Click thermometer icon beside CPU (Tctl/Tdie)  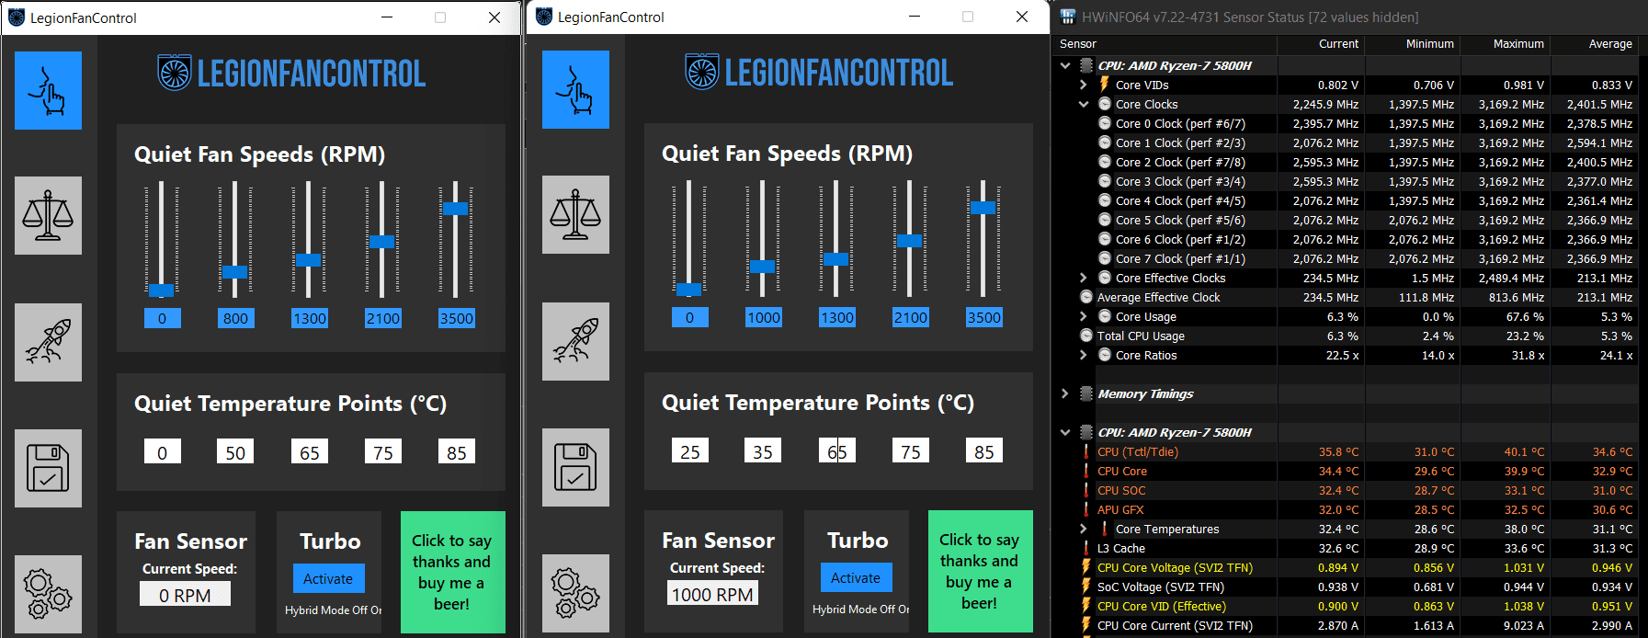[1086, 451]
